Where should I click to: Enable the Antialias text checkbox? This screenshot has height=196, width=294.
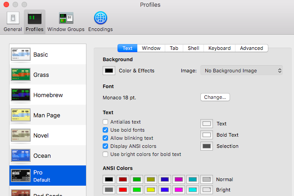(105, 122)
